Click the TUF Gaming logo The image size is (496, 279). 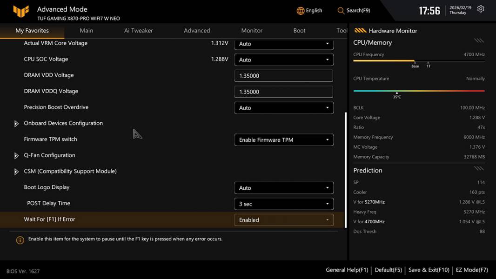tap(21, 12)
